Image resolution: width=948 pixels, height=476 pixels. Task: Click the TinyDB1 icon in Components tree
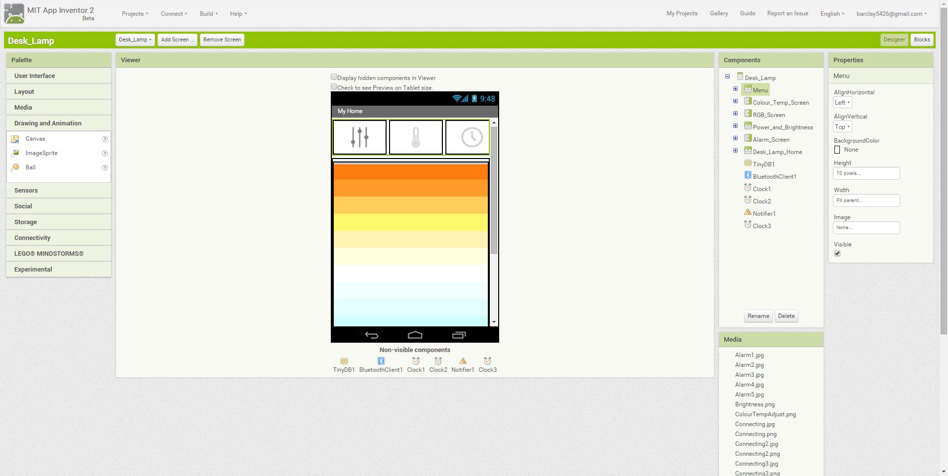pyautogui.click(x=748, y=163)
